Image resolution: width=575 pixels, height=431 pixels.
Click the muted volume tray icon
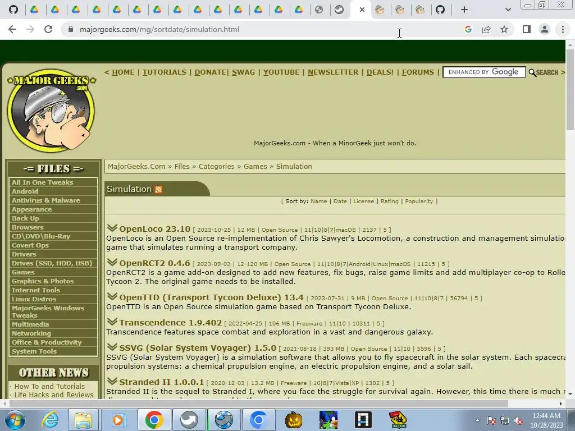point(518,421)
